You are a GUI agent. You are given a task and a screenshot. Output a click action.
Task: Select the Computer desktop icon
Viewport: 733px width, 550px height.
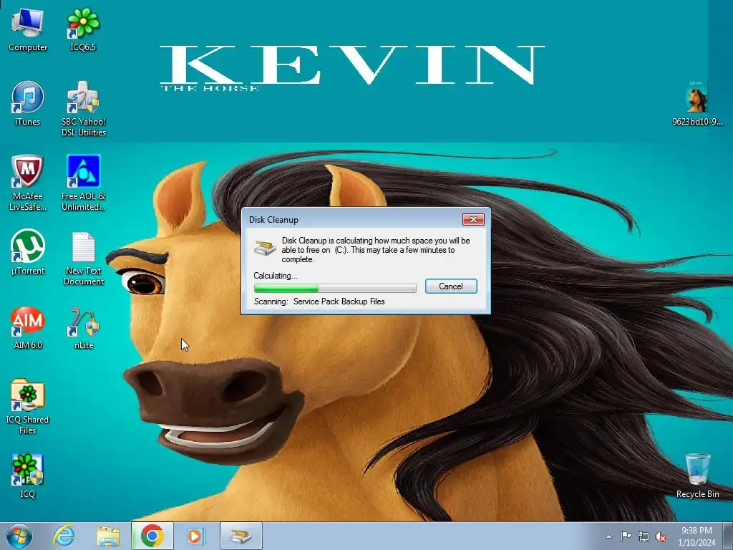click(28, 30)
